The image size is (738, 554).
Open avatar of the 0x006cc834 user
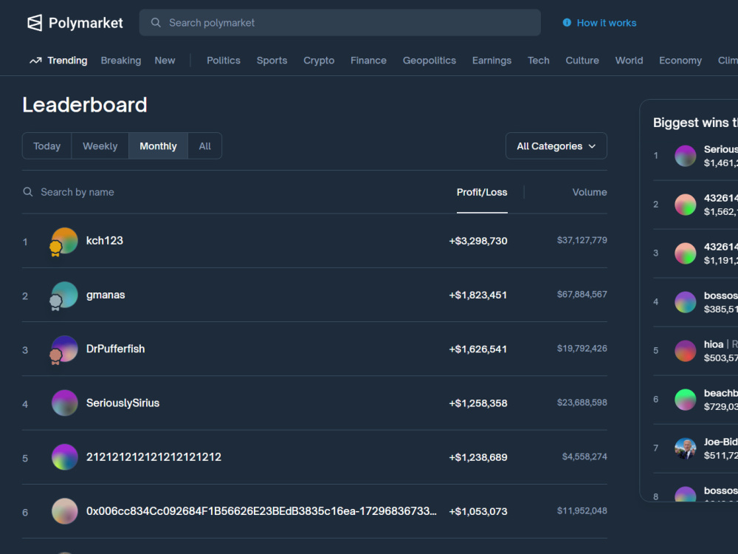pyautogui.click(x=64, y=511)
